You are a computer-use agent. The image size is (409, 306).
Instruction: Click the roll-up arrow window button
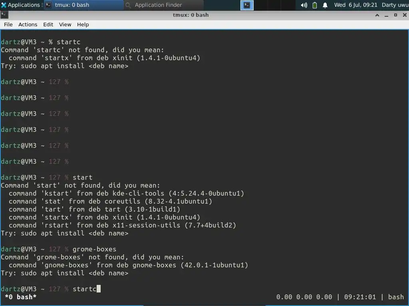click(377, 15)
